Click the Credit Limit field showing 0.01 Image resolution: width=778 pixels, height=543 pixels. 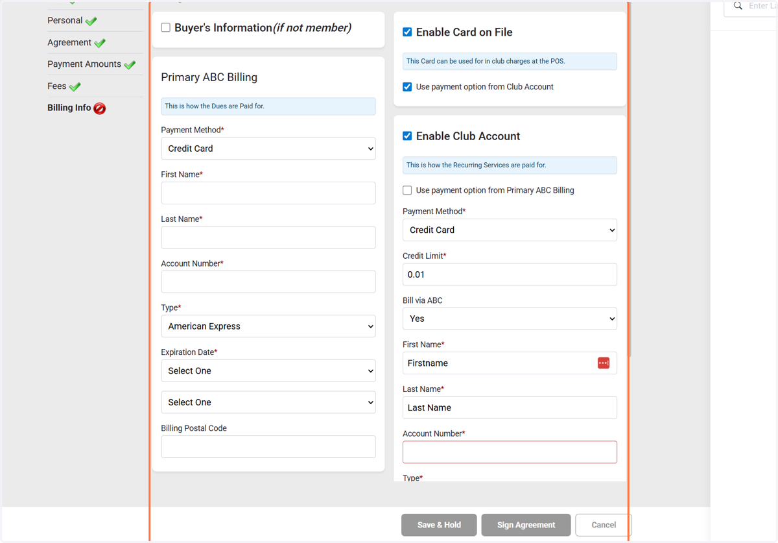tap(510, 274)
